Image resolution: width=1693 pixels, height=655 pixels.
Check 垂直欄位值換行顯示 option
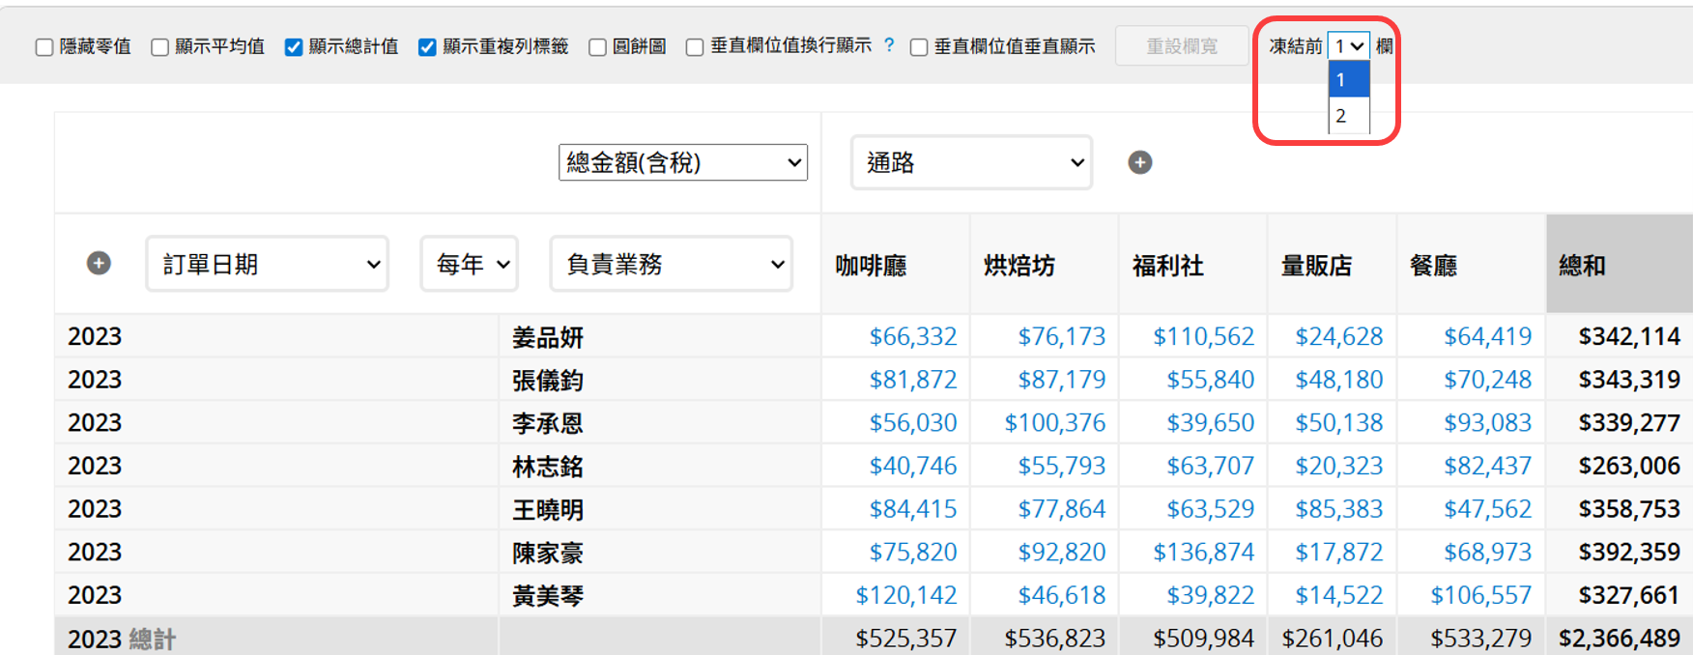coord(695,47)
